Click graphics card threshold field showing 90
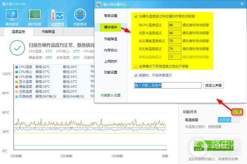 [x=175, y=33]
